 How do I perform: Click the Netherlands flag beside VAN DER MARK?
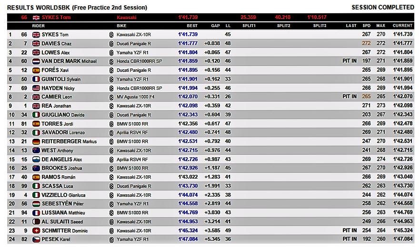tap(36, 61)
